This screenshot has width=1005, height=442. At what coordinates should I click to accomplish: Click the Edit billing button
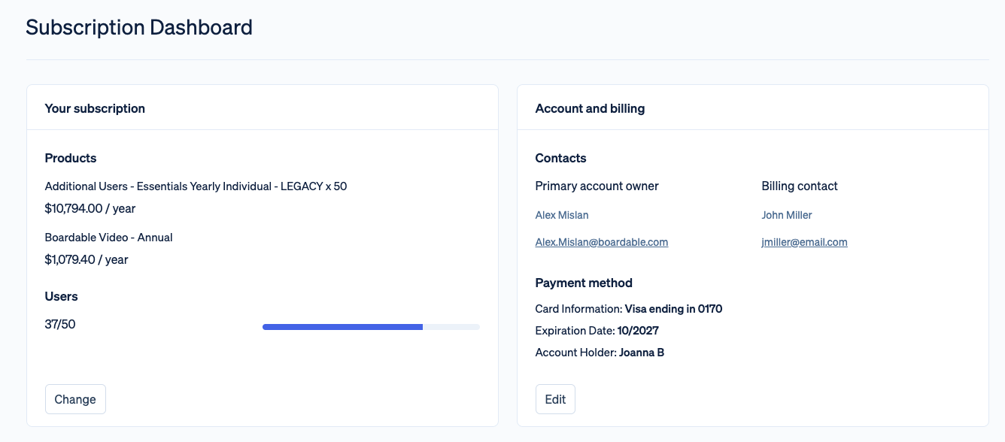pyautogui.click(x=555, y=399)
